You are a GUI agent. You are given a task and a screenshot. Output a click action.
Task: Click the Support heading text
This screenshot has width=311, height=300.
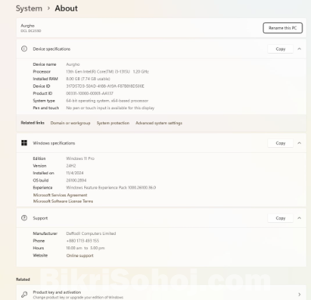pyautogui.click(x=40, y=218)
